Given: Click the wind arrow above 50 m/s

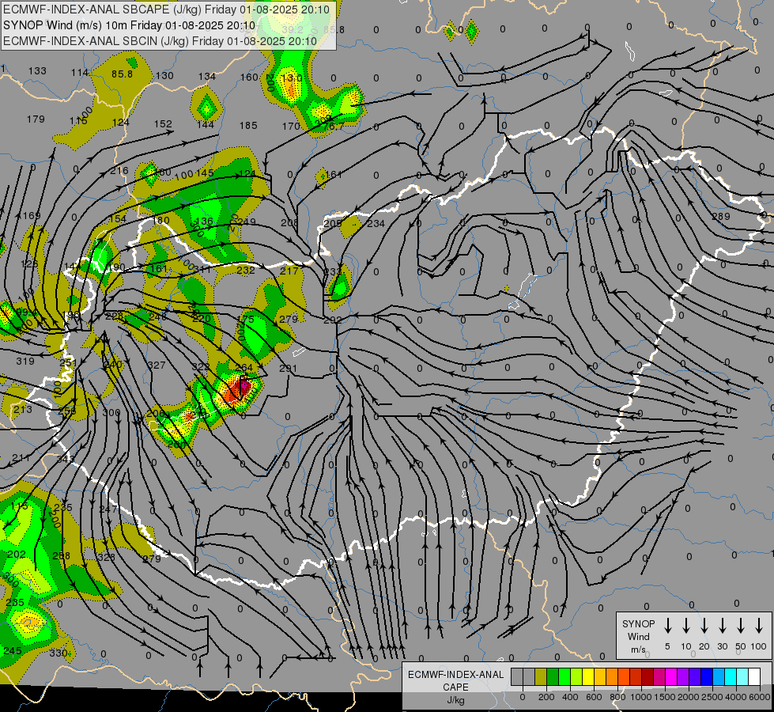Looking at the screenshot, I should pyautogui.click(x=741, y=625).
